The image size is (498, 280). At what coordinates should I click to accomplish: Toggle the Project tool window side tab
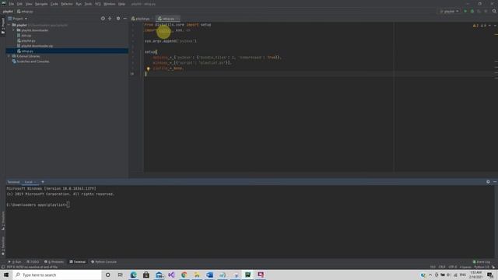[x=3, y=26]
